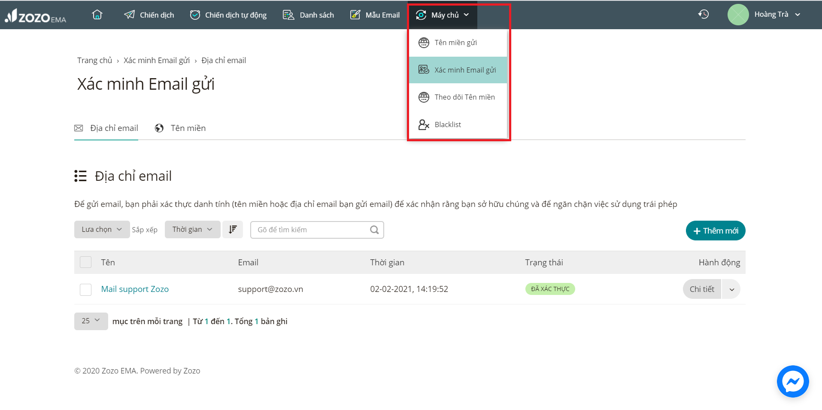Tick the select-all checkbox in table header
822x410 pixels.
point(85,262)
